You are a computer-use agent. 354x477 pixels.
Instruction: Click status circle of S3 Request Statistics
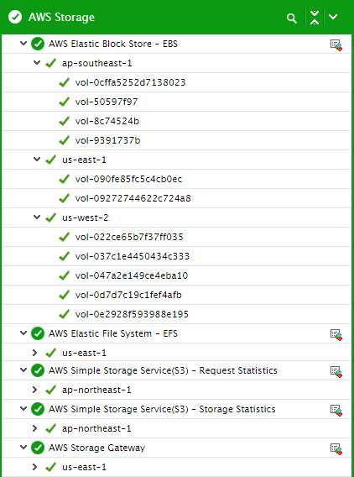[38, 370]
